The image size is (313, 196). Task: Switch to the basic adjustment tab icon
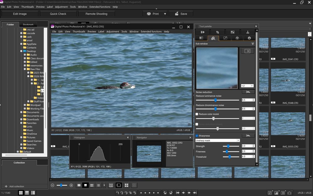(201, 38)
